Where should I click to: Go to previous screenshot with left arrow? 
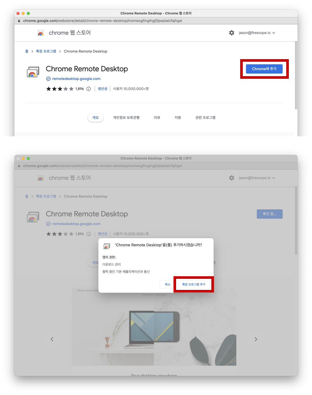[52, 339]
